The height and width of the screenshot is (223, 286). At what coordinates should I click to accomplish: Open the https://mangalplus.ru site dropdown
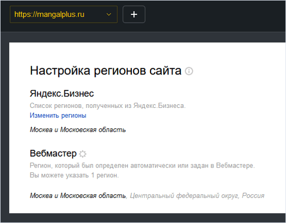[63, 14]
